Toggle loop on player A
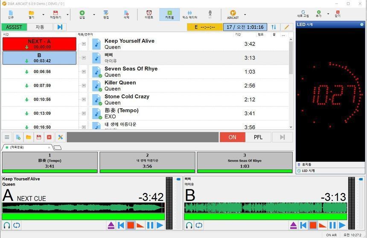The width and height of the screenshot is (367, 238). coord(17,225)
